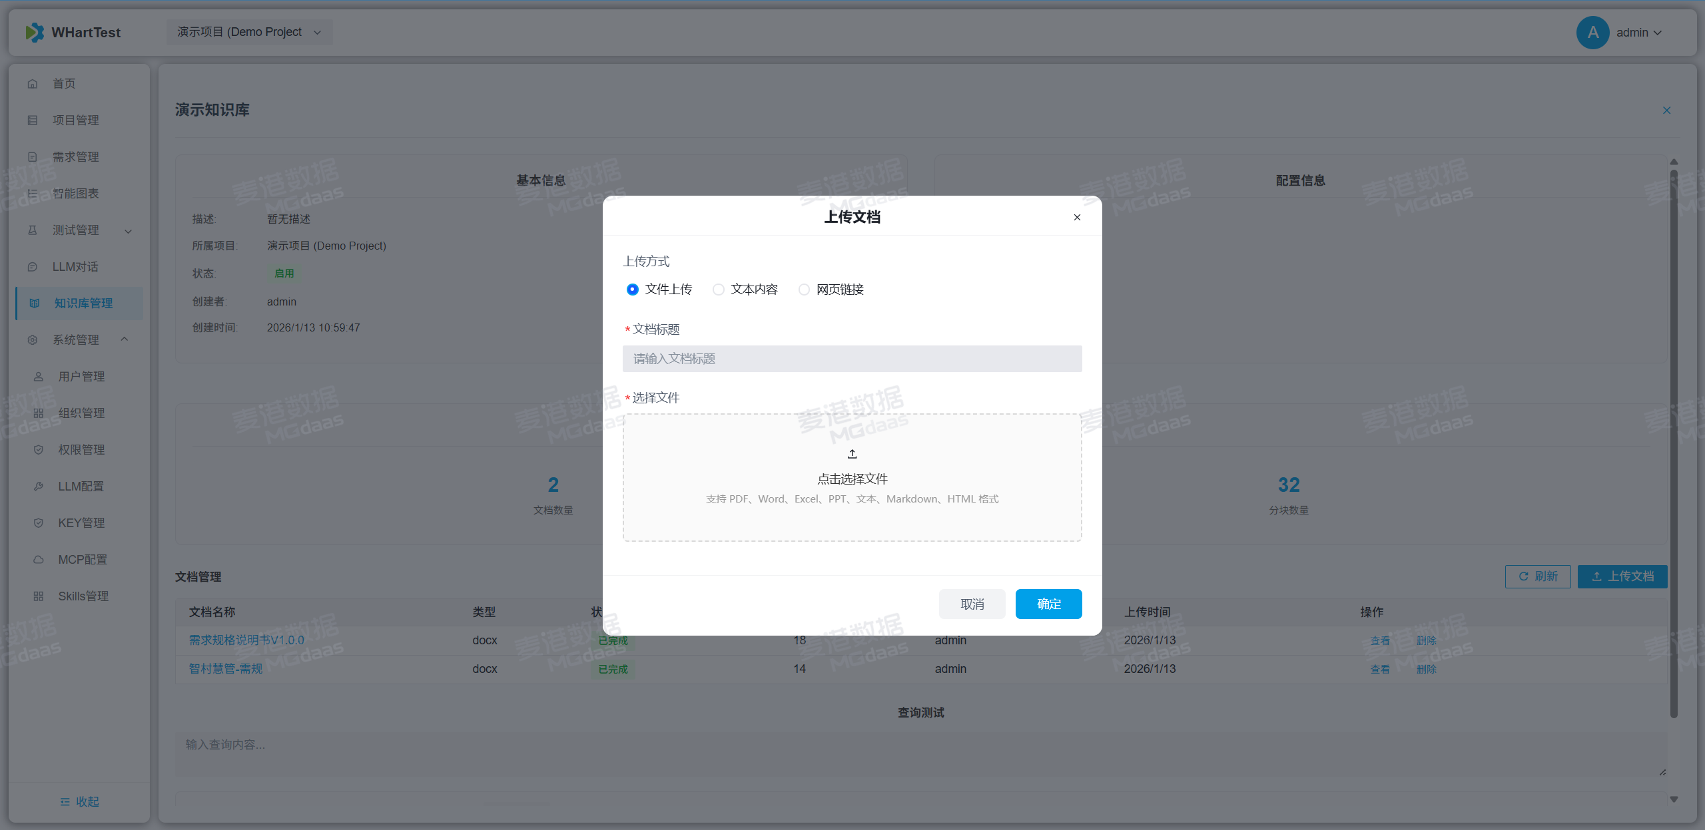1705x830 pixels.
Task: Go to Skills管理 menu item
Action: (x=83, y=596)
